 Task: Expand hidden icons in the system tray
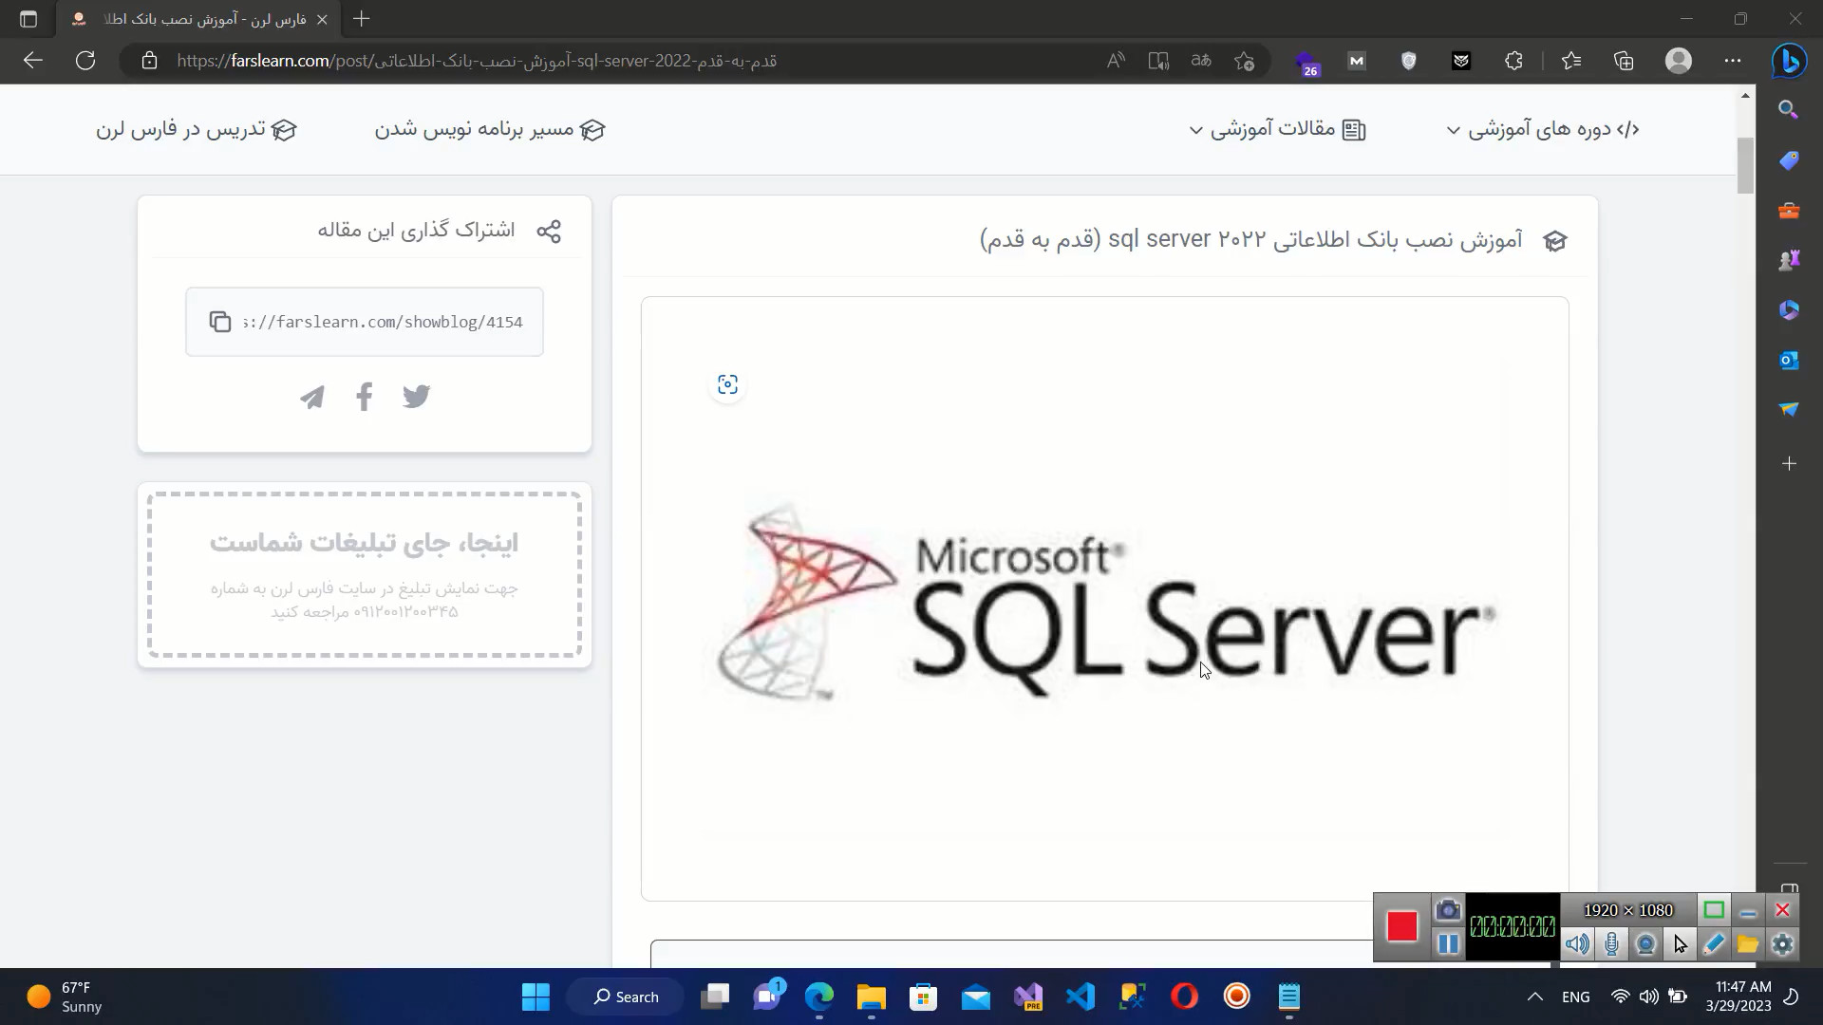point(1534,997)
